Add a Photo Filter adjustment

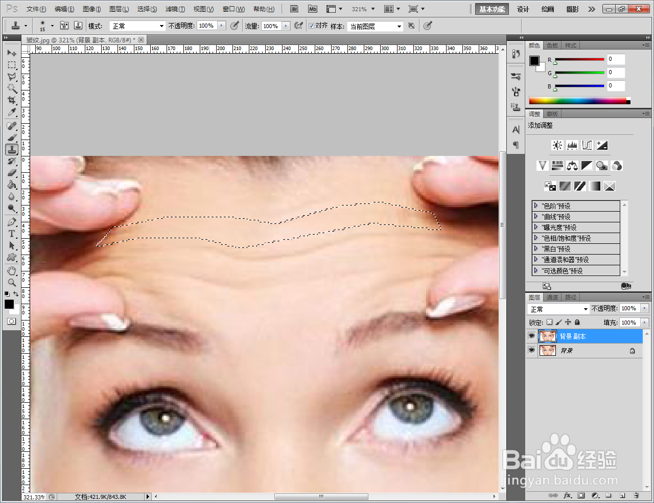pos(602,166)
